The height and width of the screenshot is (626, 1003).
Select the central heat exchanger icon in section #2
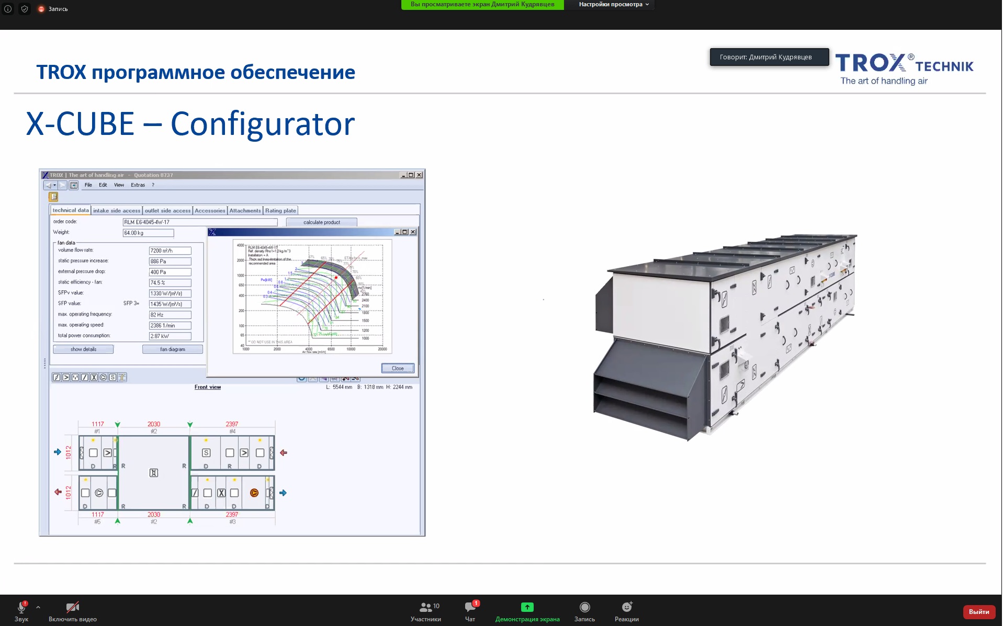tap(154, 473)
